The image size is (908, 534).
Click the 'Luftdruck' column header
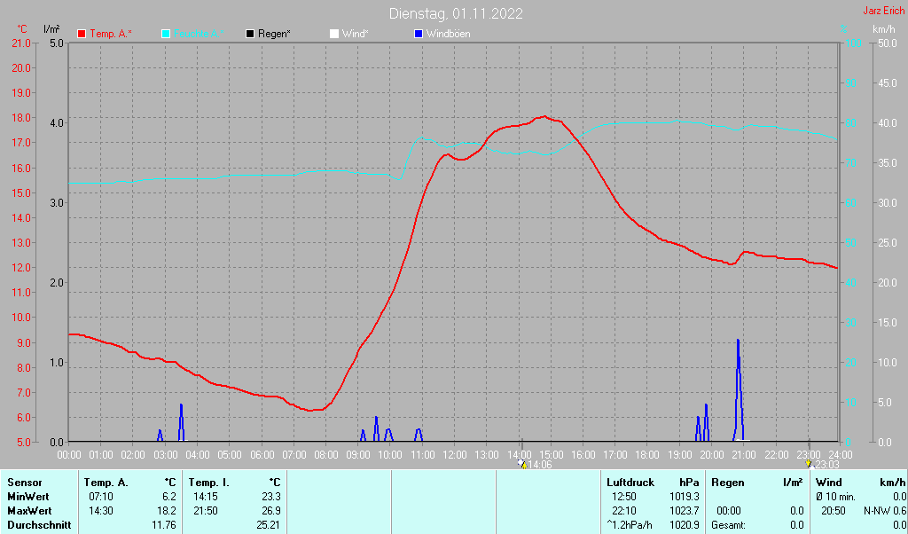(x=630, y=483)
